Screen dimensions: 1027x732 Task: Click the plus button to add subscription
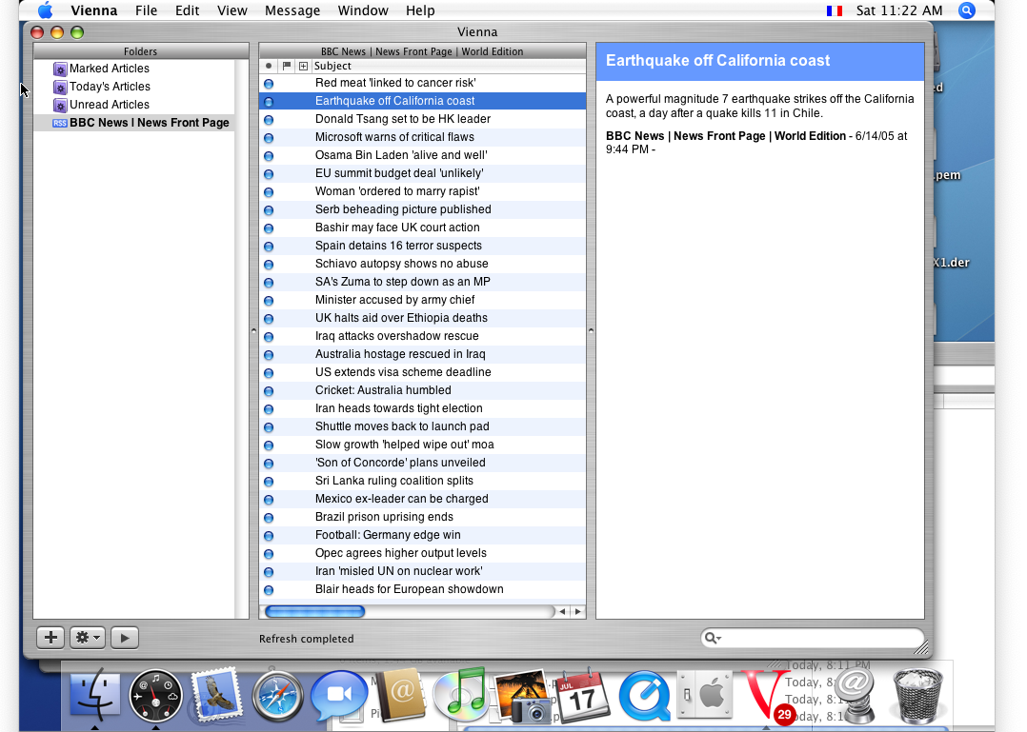coord(50,637)
